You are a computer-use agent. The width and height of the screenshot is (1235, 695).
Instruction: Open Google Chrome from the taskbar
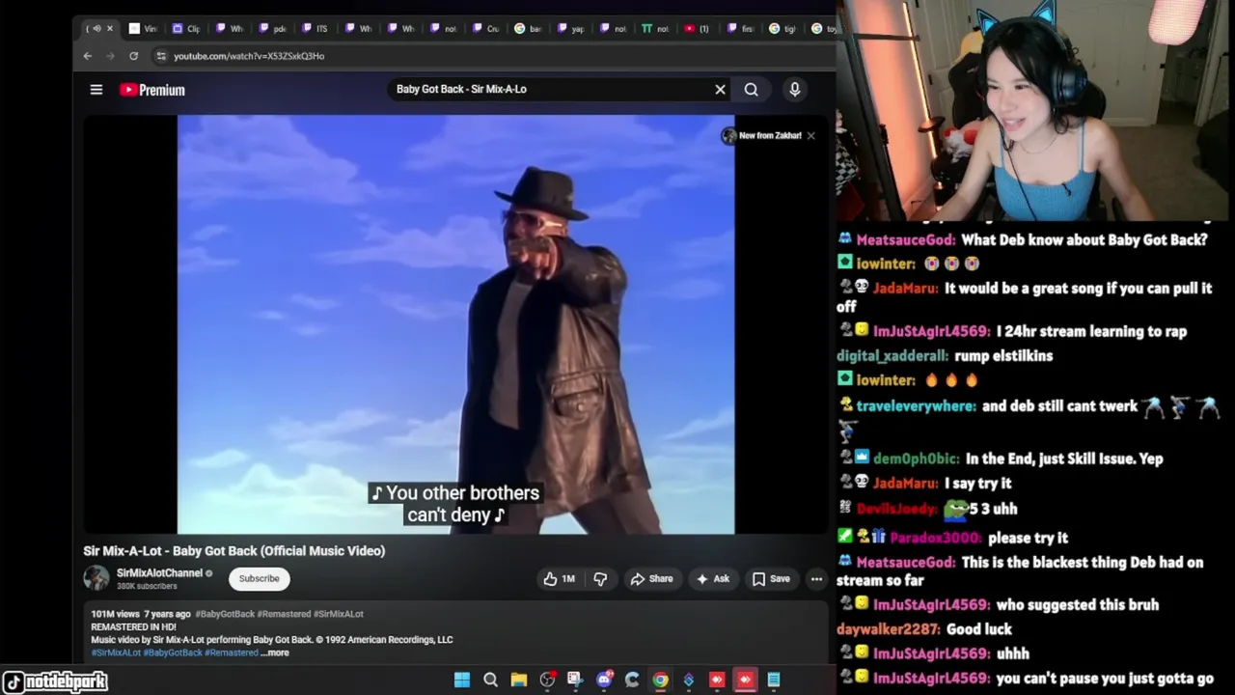click(660, 680)
